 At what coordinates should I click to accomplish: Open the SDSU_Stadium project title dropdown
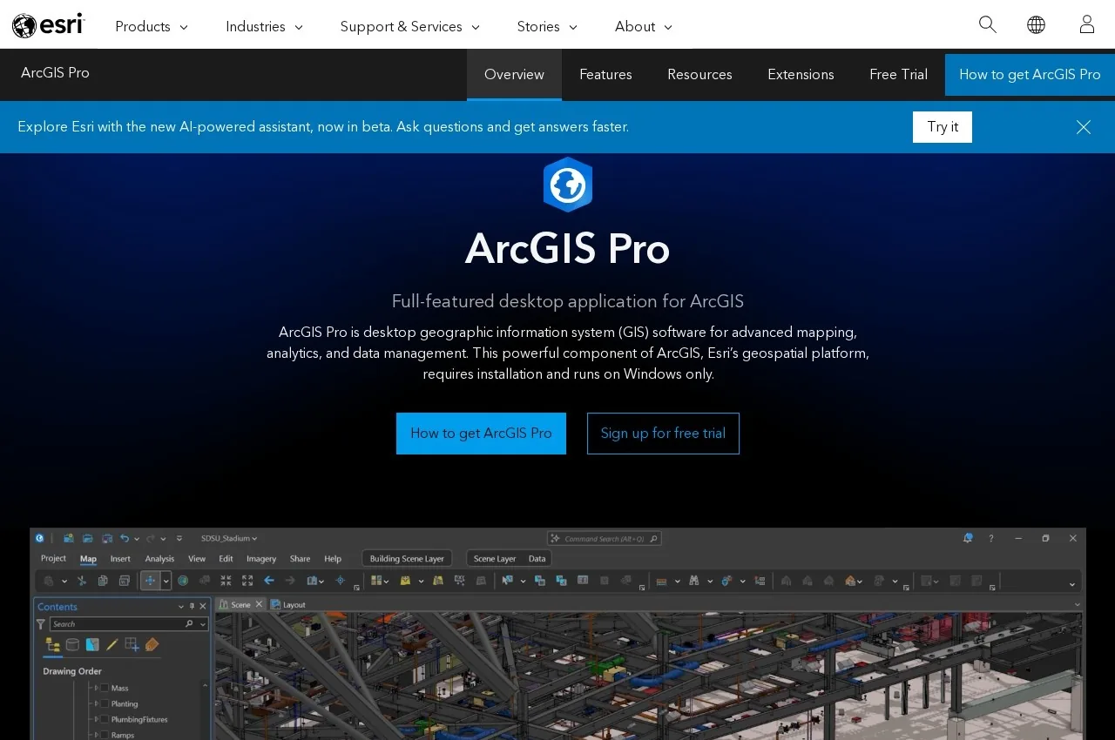click(229, 539)
